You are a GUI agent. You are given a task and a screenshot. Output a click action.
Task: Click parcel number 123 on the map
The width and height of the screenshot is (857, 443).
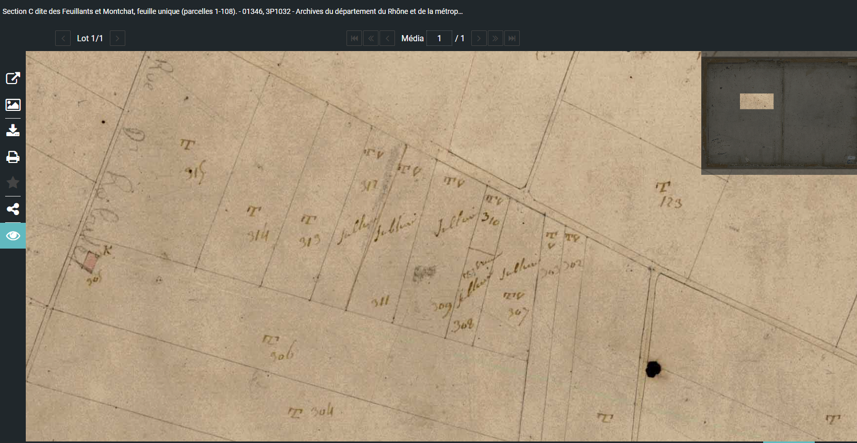pos(671,202)
